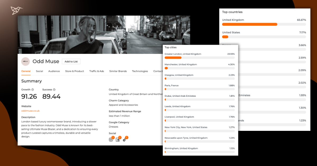Image resolution: width=317 pixels, height=166 pixels.
Task: Open the Similar Brands tab
Action: pos(118,71)
